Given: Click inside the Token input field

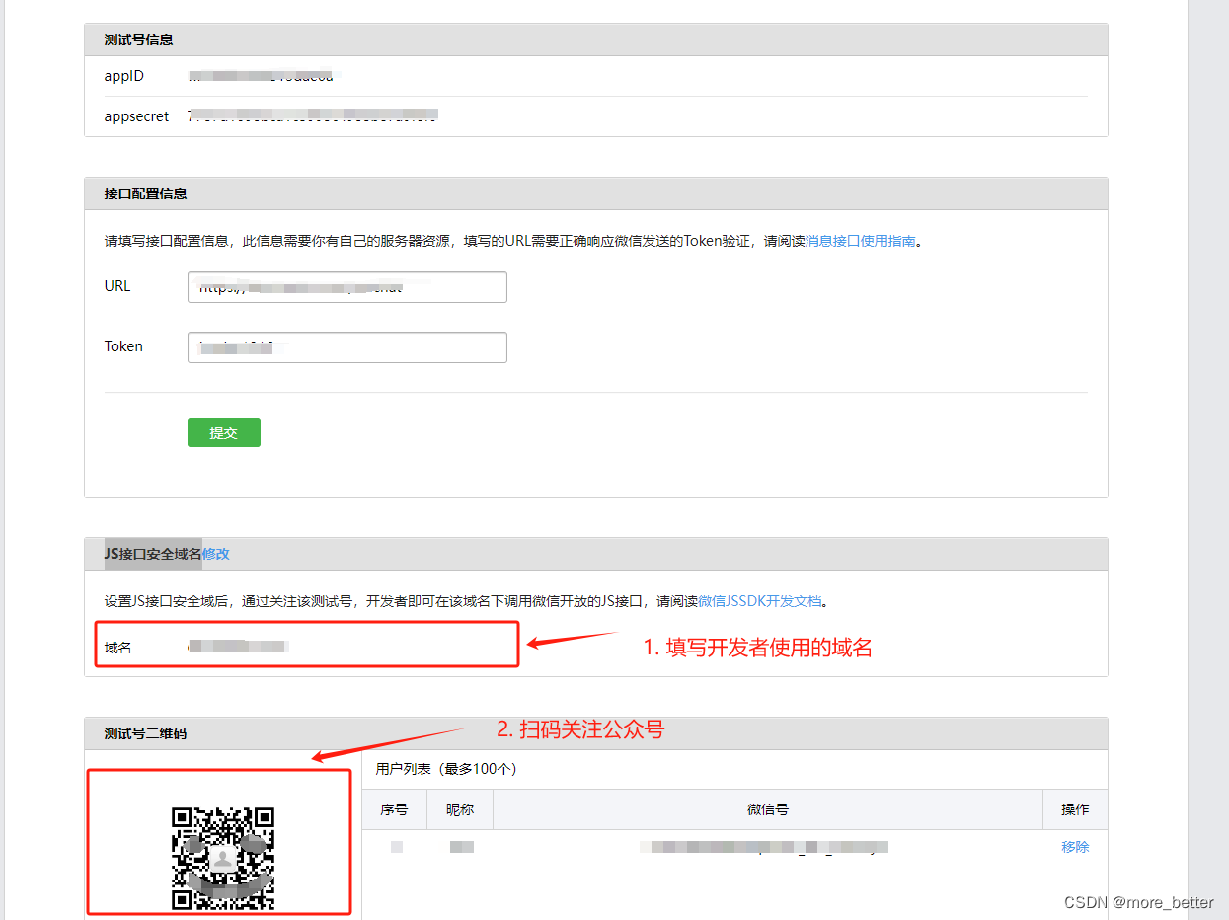Looking at the screenshot, I should point(346,346).
